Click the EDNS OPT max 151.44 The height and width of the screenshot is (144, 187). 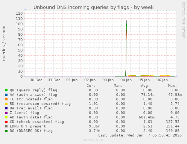[173, 126]
